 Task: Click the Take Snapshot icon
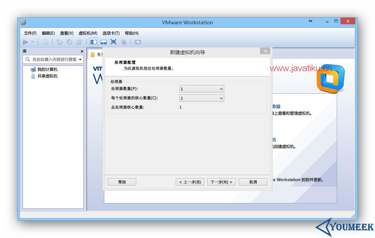59,42
